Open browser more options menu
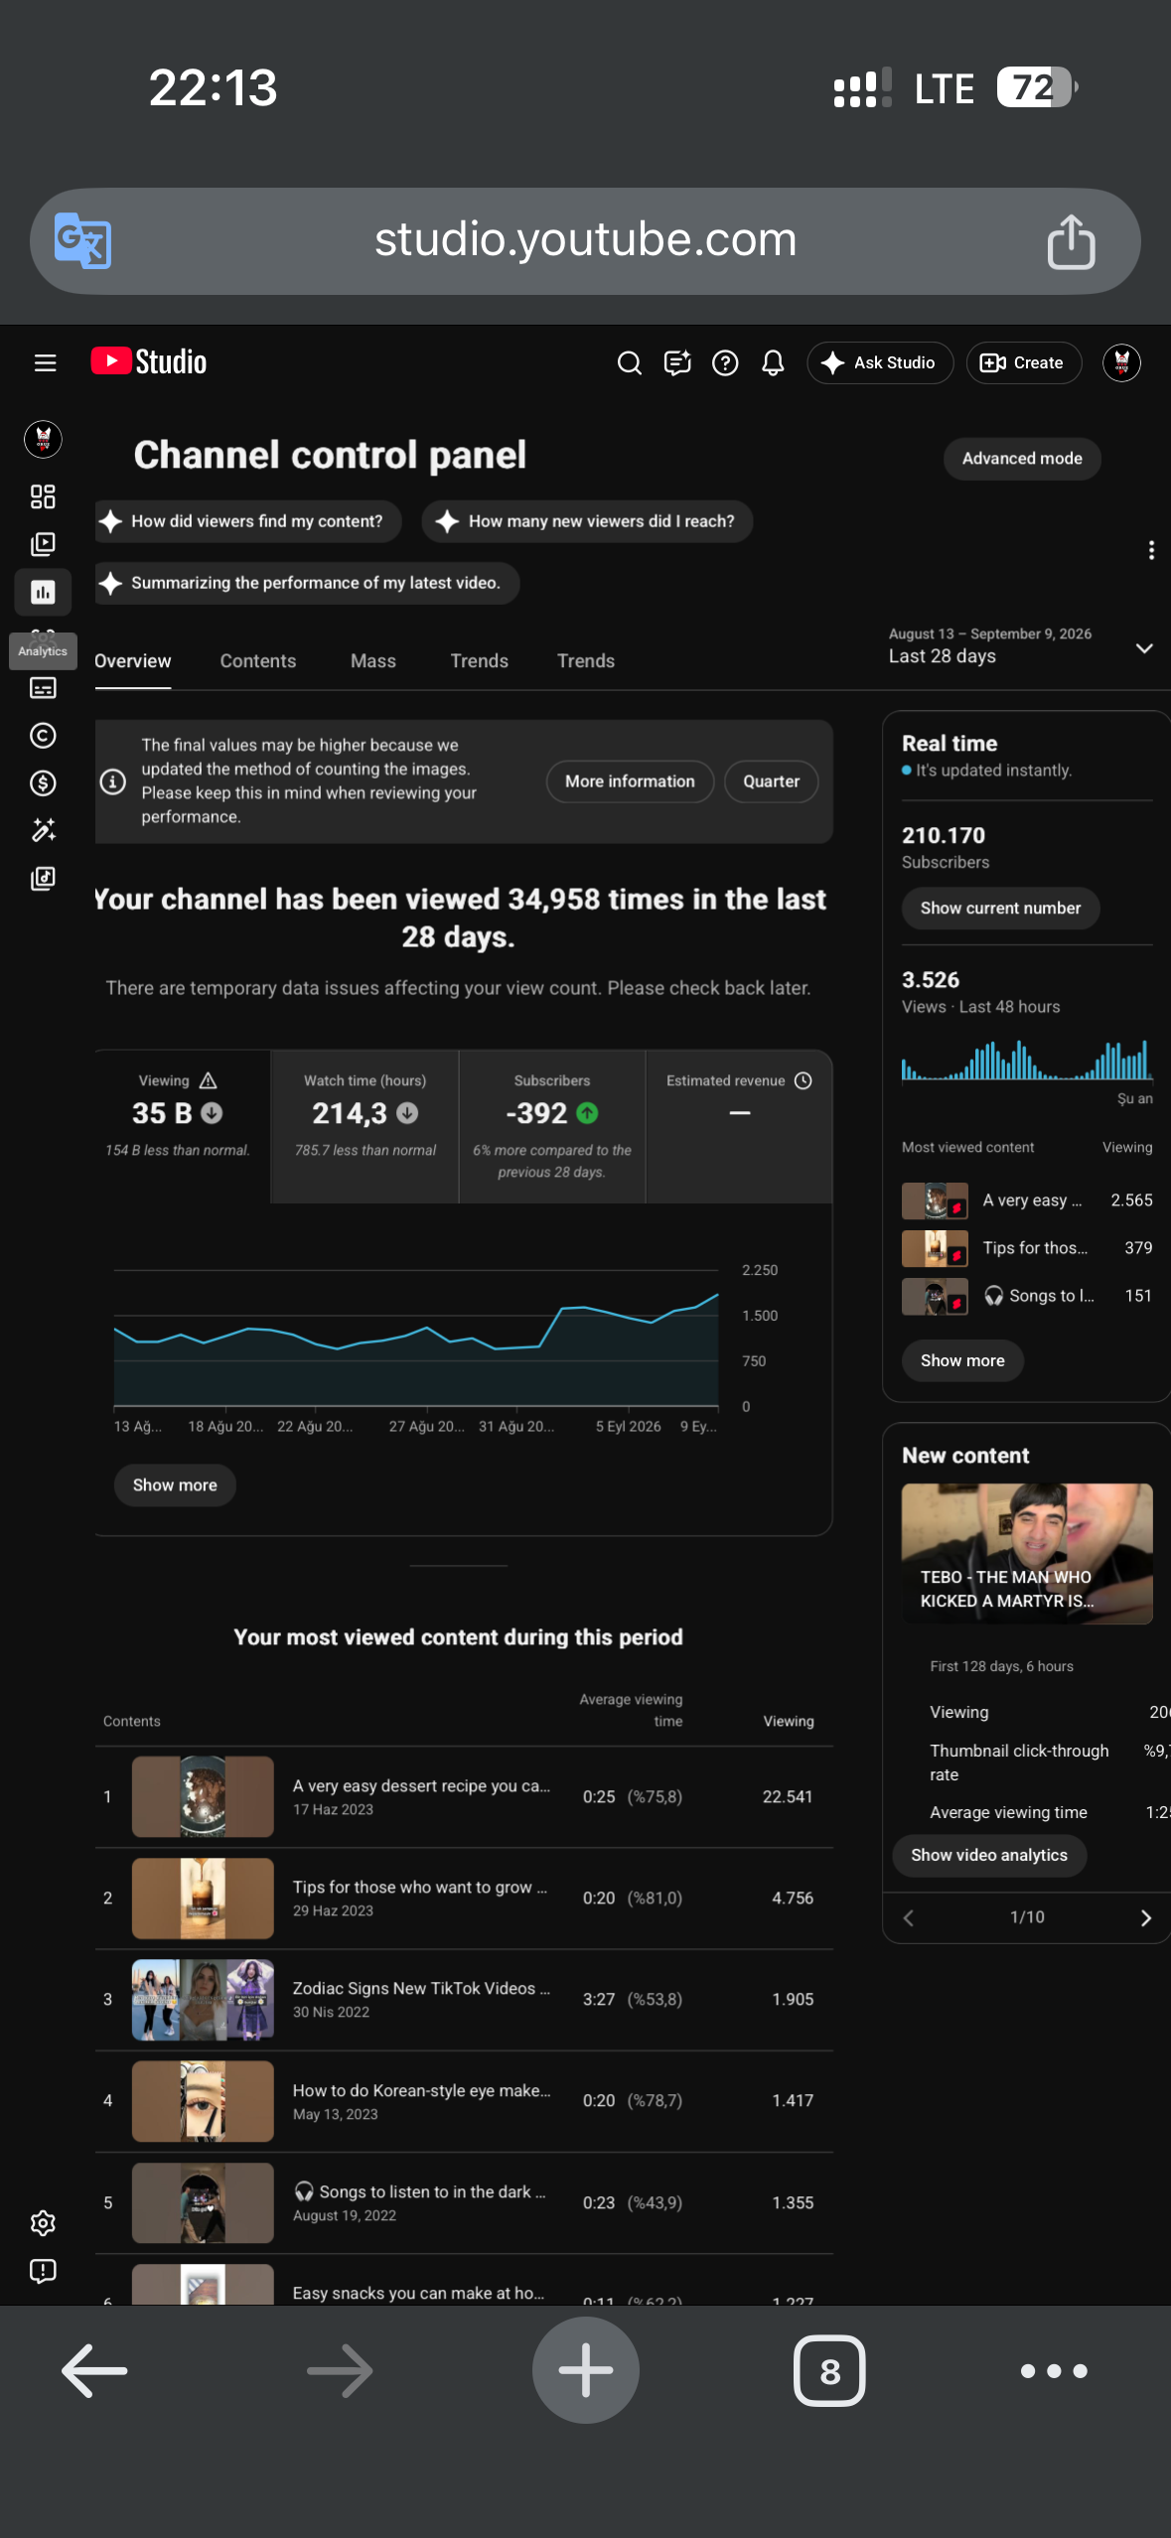Image resolution: width=1171 pixels, height=2538 pixels. [x=1054, y=2370]
